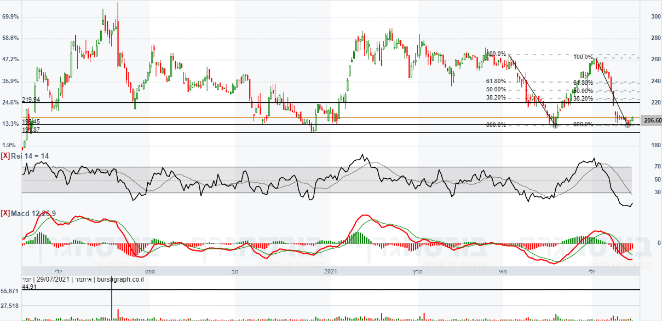The image size is (662, 321).
Task: Click the מרץ month label on timeline
Action: tap(418, 271)
